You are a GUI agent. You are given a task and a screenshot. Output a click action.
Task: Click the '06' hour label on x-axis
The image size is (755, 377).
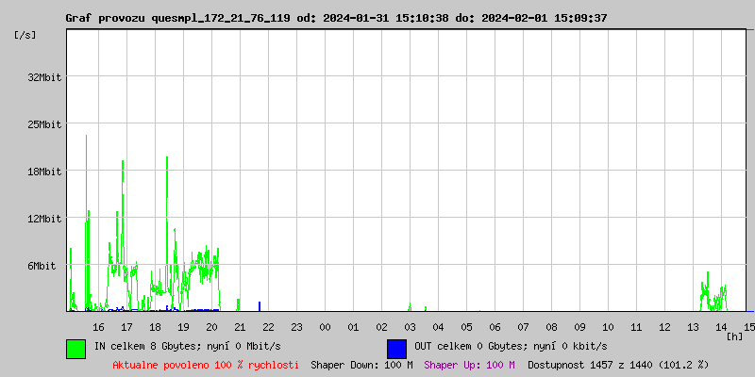coord(495,327)
